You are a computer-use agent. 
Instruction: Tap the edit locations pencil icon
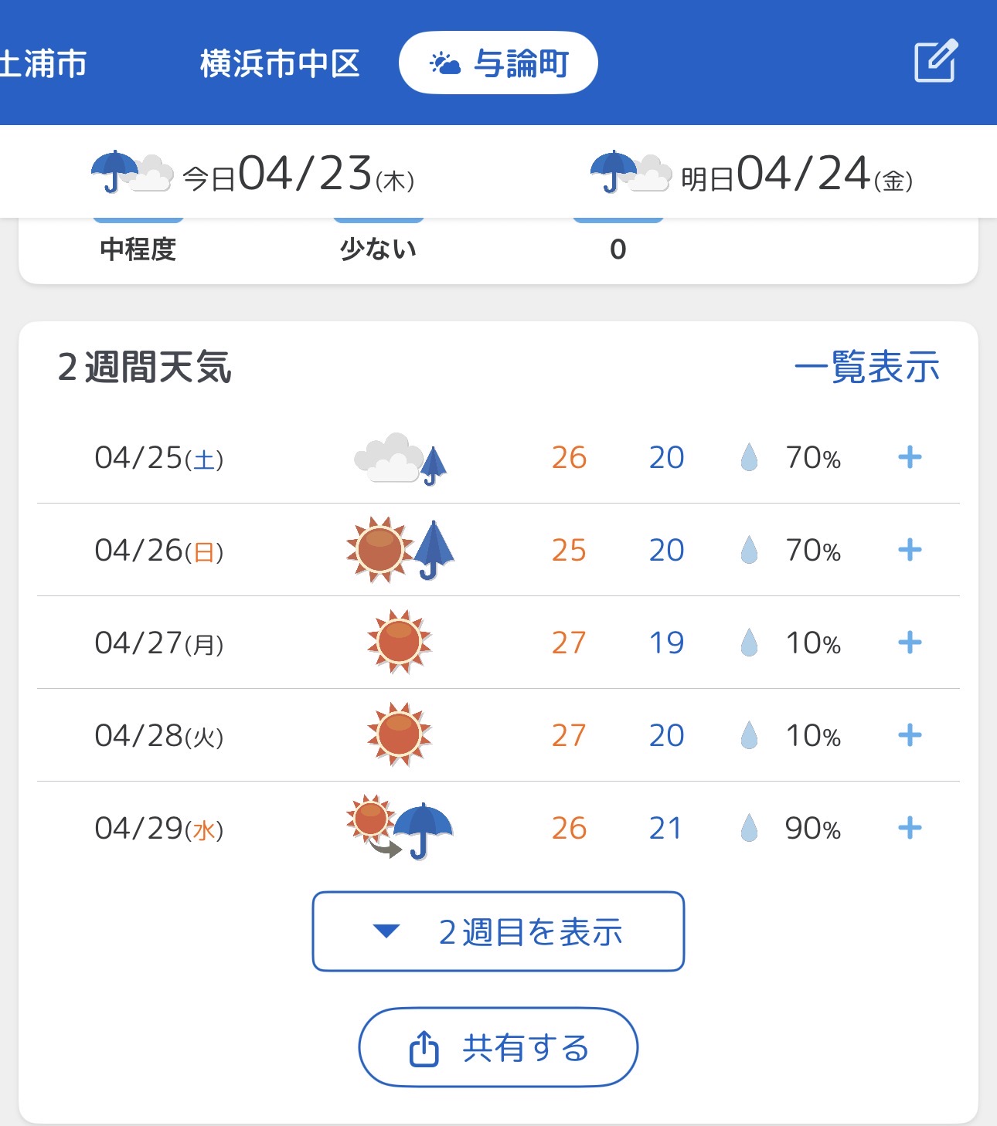936,61
